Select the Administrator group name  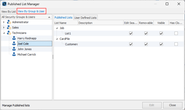point(20,22)
